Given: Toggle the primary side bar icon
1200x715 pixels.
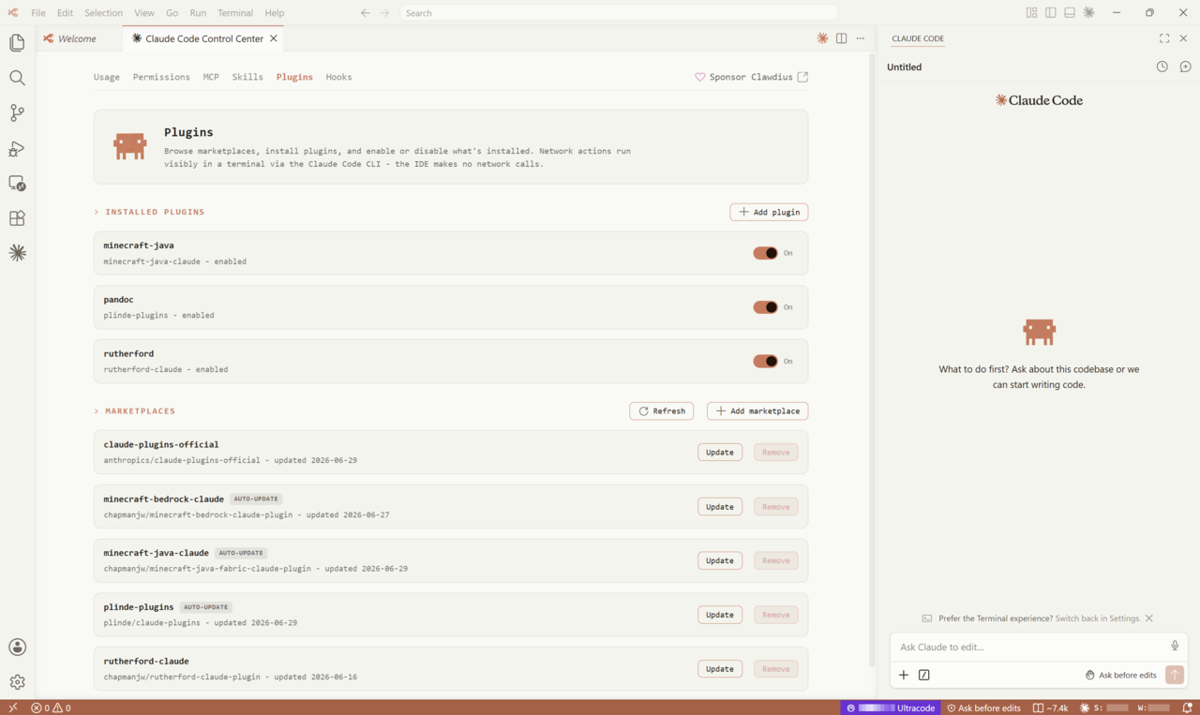Looking at the screenshot, I should [1051, 13].
